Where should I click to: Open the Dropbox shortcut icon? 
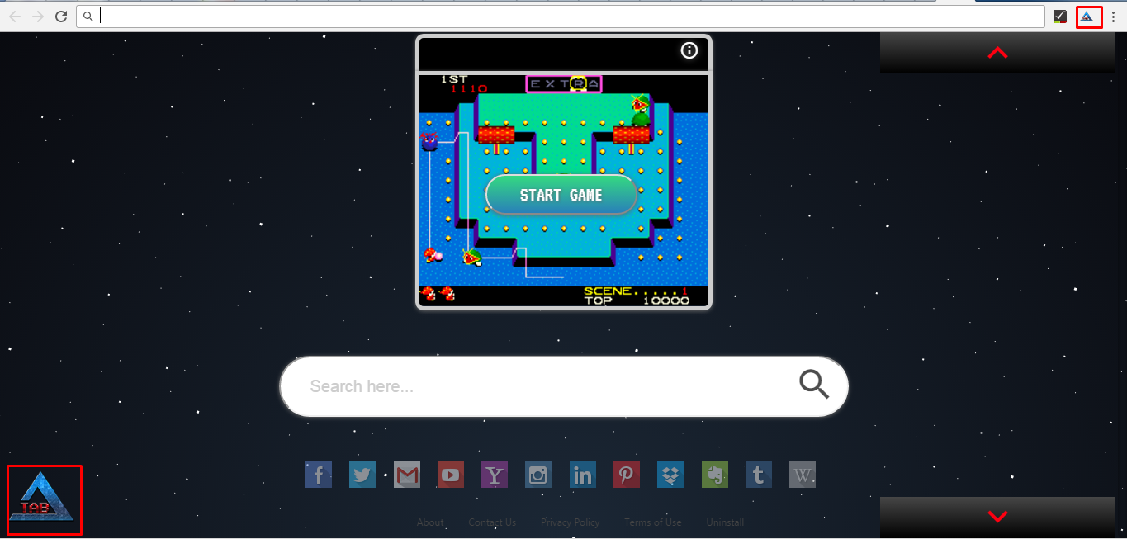pos(670,475)
